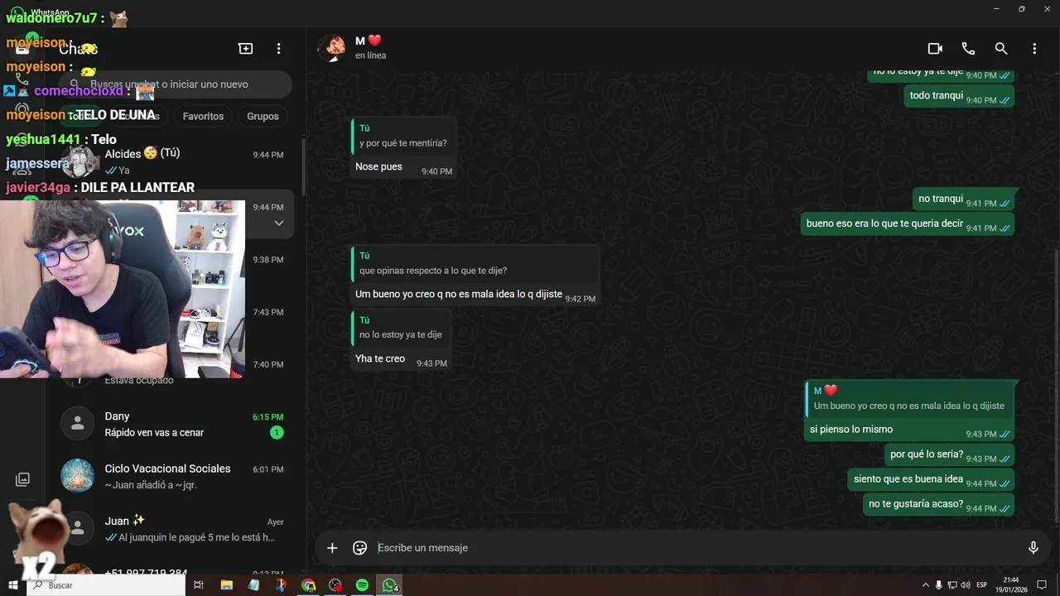Click the Windows taskbar Buscar search box
The width and height of the screenshot is (1060, 596).
(107, 585)
